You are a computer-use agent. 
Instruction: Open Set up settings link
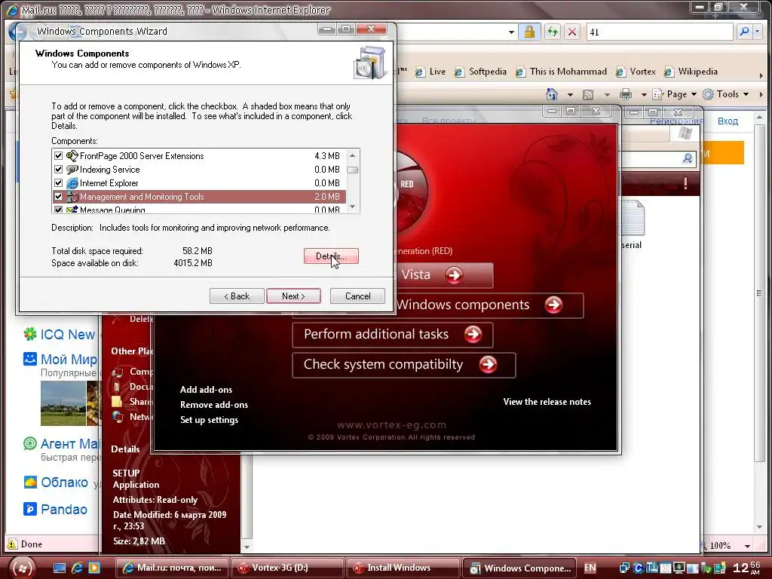click(x=209, y=420)
